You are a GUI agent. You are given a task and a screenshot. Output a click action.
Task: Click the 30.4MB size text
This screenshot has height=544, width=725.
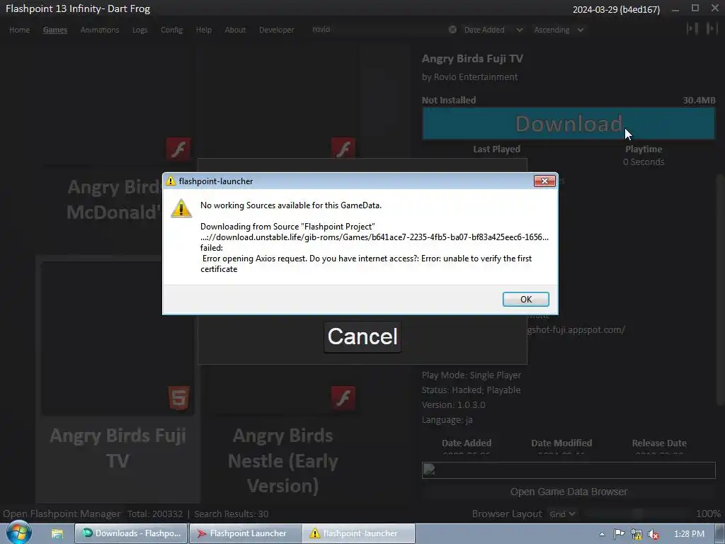coord(699,100)
